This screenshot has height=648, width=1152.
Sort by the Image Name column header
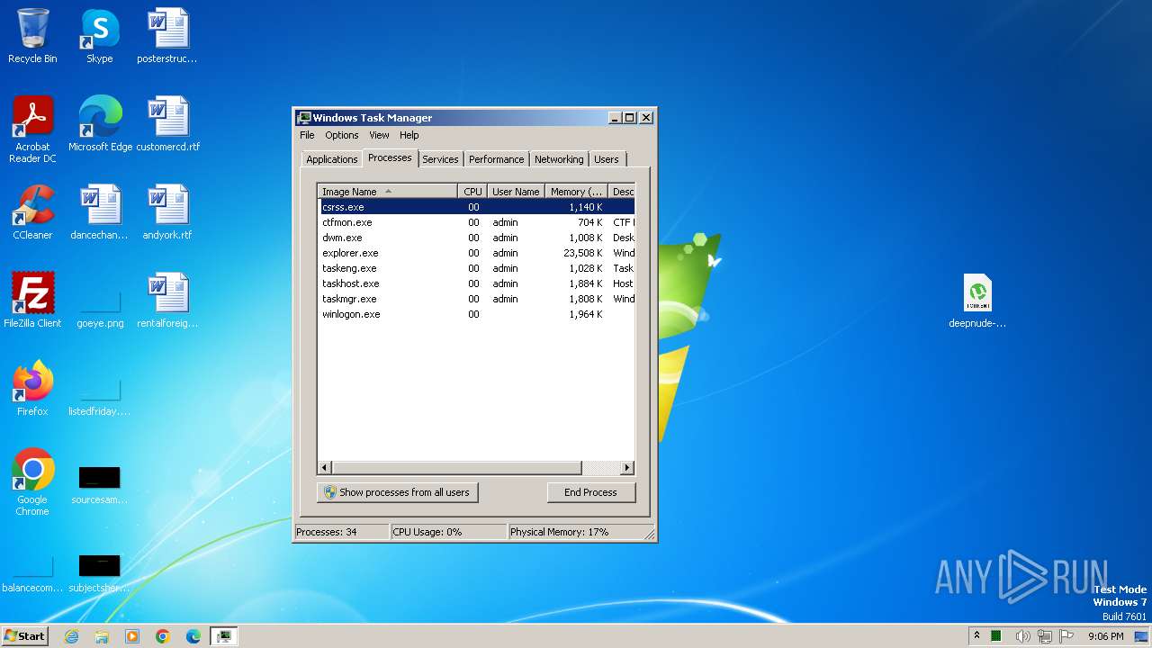pos(387,192)
